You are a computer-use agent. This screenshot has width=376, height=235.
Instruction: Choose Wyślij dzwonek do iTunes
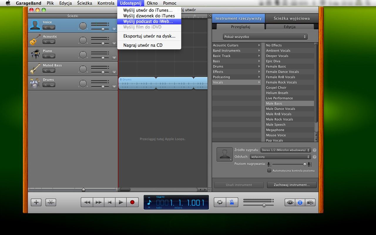149,16
